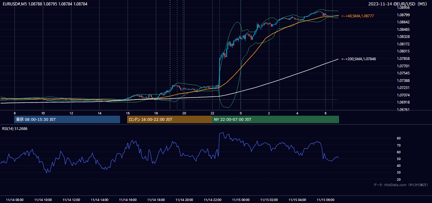This screenshot has width=432, height=203.
Task: Select the 東京 08:00-15:30 JST session bar
Action: [67, 119]
